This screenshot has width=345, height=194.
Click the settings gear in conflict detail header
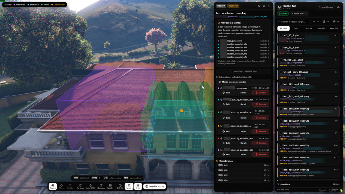click(264, 6)
